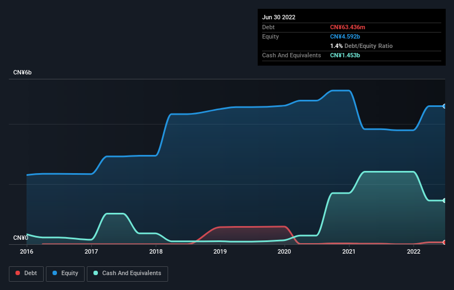Toggle the Equity legend button
The height and width of the screenshot is (290, 454).
pos(65,273)
